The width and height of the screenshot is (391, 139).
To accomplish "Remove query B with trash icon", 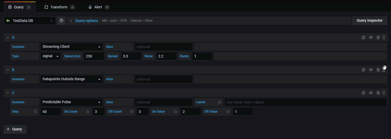I will 378,70.
